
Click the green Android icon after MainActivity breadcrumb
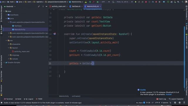pyautogui.click(x=86, y=2)
